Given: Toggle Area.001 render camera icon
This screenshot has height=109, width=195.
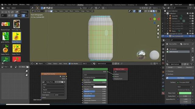Looking at the screenshot, I should [193, 16].
